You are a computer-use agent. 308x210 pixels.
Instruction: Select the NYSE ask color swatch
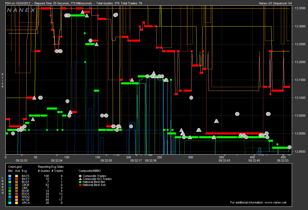(x=17, y=200)
